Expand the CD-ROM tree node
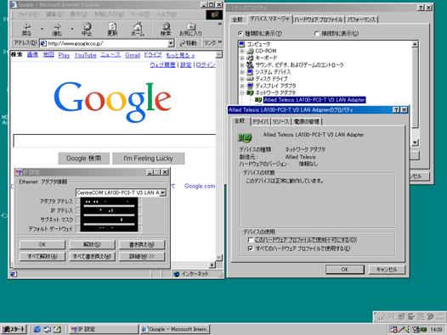447x335 pixels. (x=242, y=51)
